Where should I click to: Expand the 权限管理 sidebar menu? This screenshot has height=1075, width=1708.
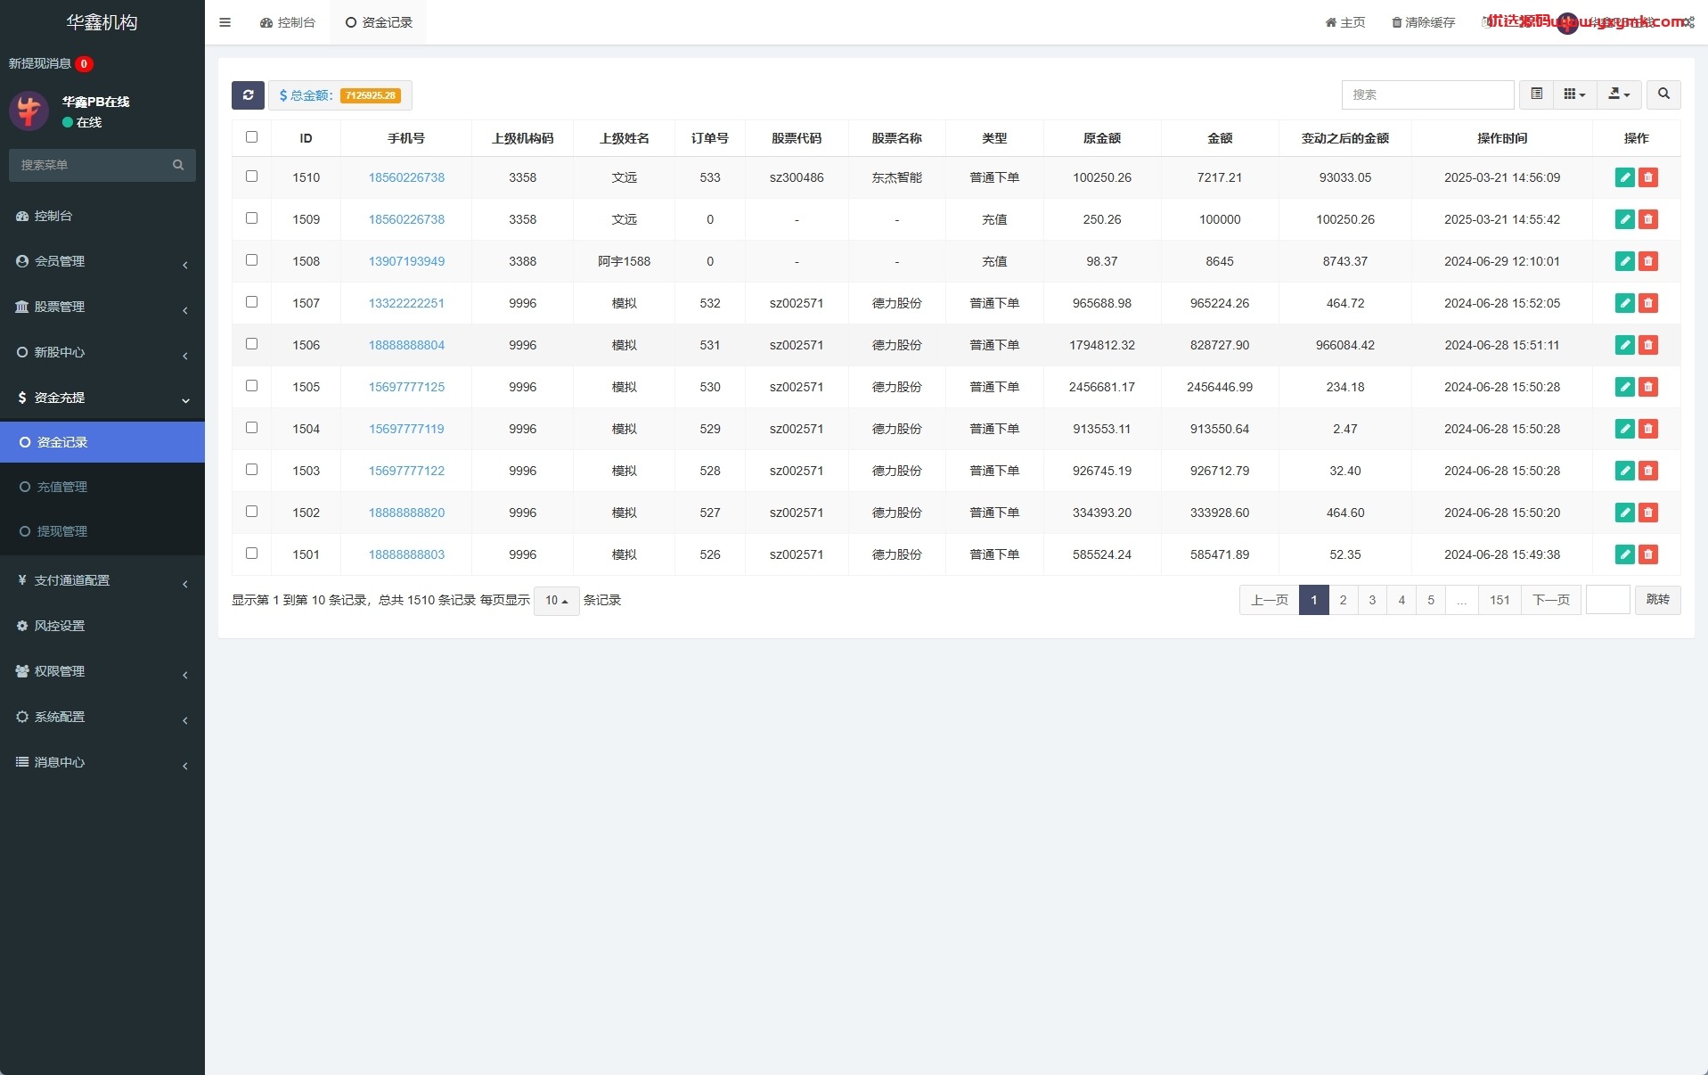102,671
